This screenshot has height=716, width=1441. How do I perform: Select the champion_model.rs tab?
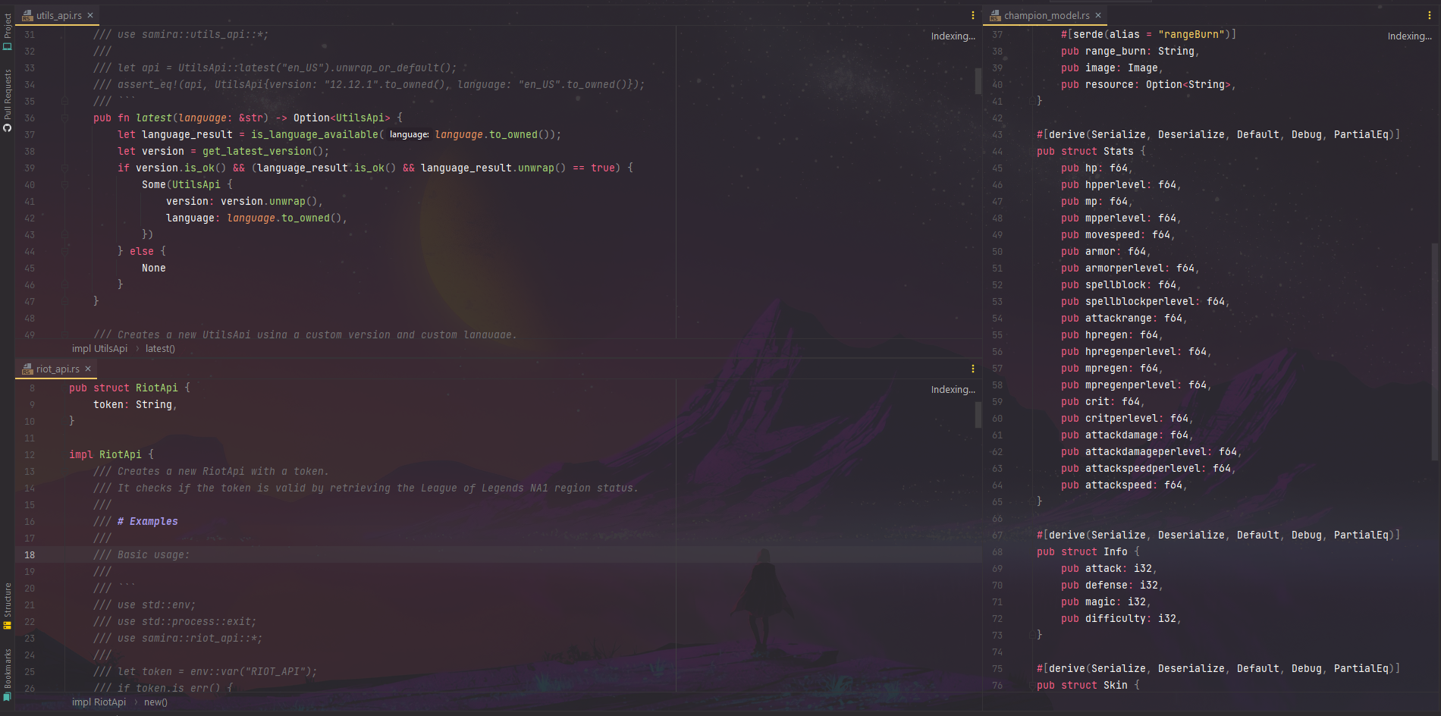[x=1047, y=14]
